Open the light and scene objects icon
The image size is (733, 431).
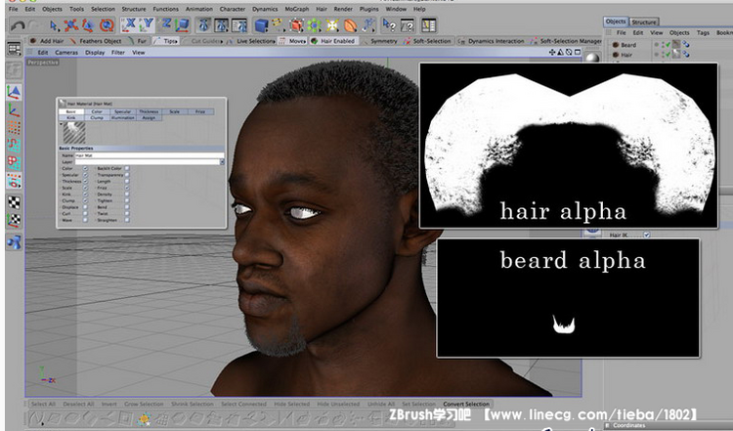[332, 25]
